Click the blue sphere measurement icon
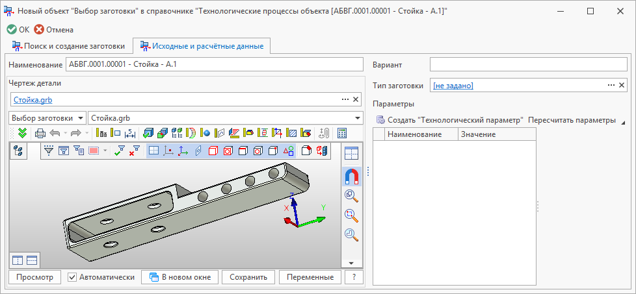This screenshot has height=294, width=636. [206, 132]
